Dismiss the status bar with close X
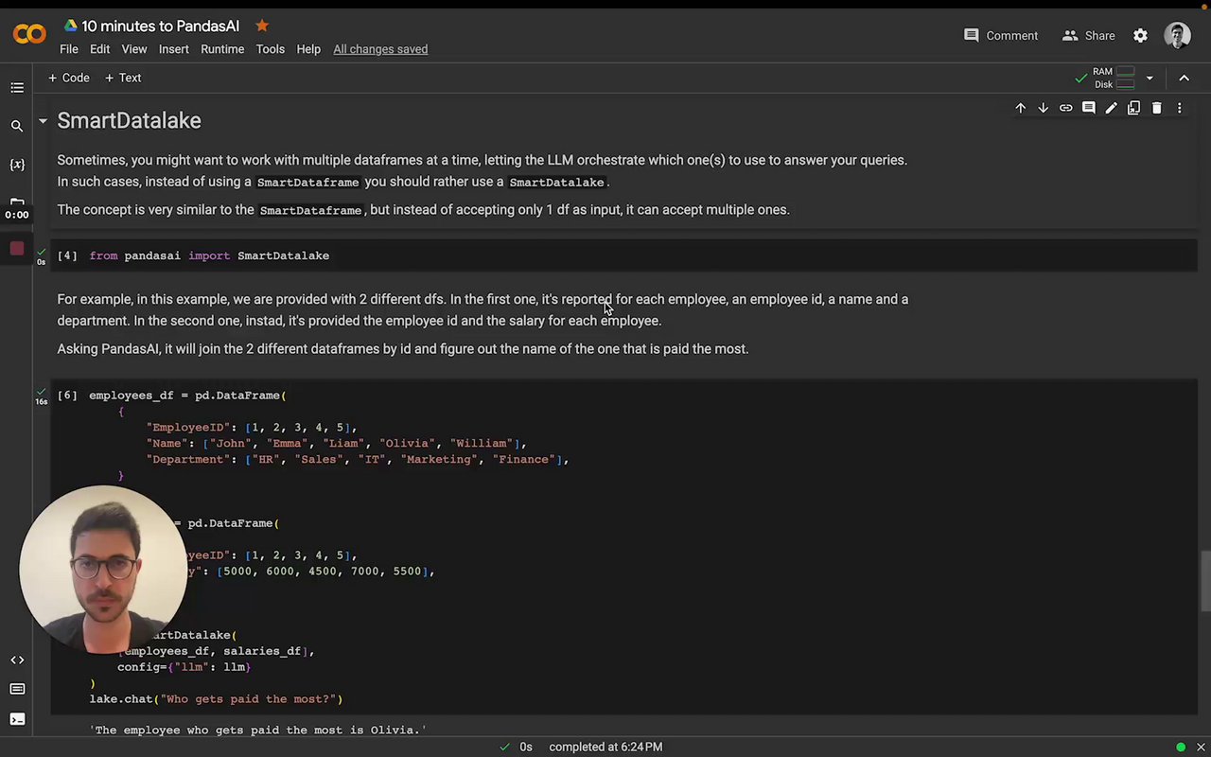1211x757 pixels. coord(1201,747)
